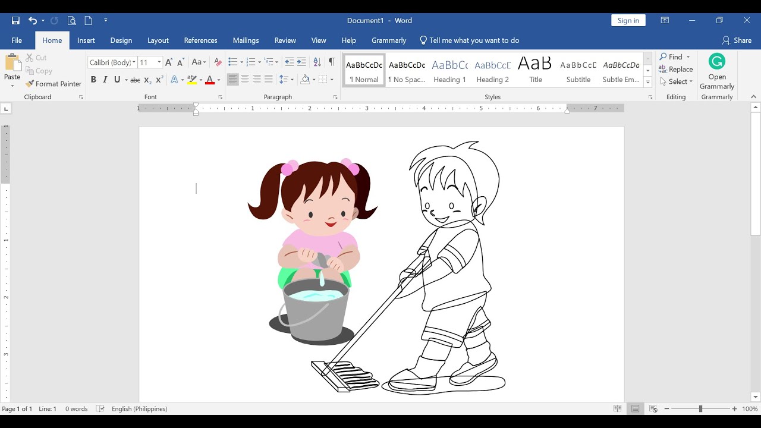Open the Font dialog launcher

[220, 97]
